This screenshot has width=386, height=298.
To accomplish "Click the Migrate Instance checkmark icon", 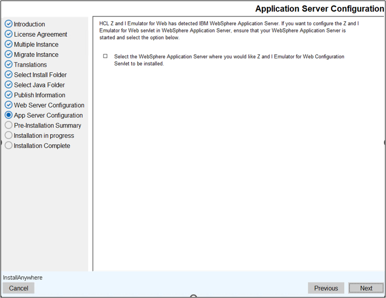I will 9,54.
